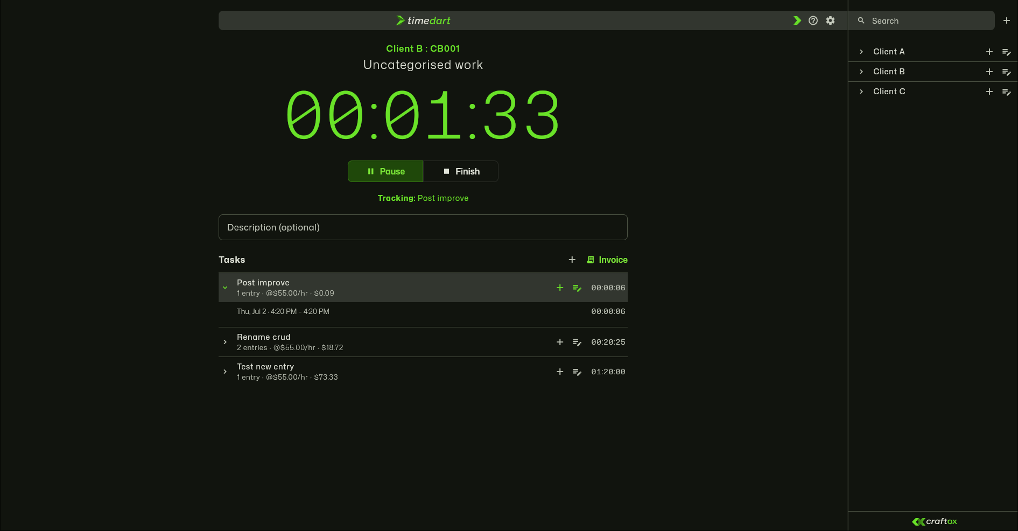This screenshot has width=1018, height=531.
Task: Pause the running timer
Action: 385,171
